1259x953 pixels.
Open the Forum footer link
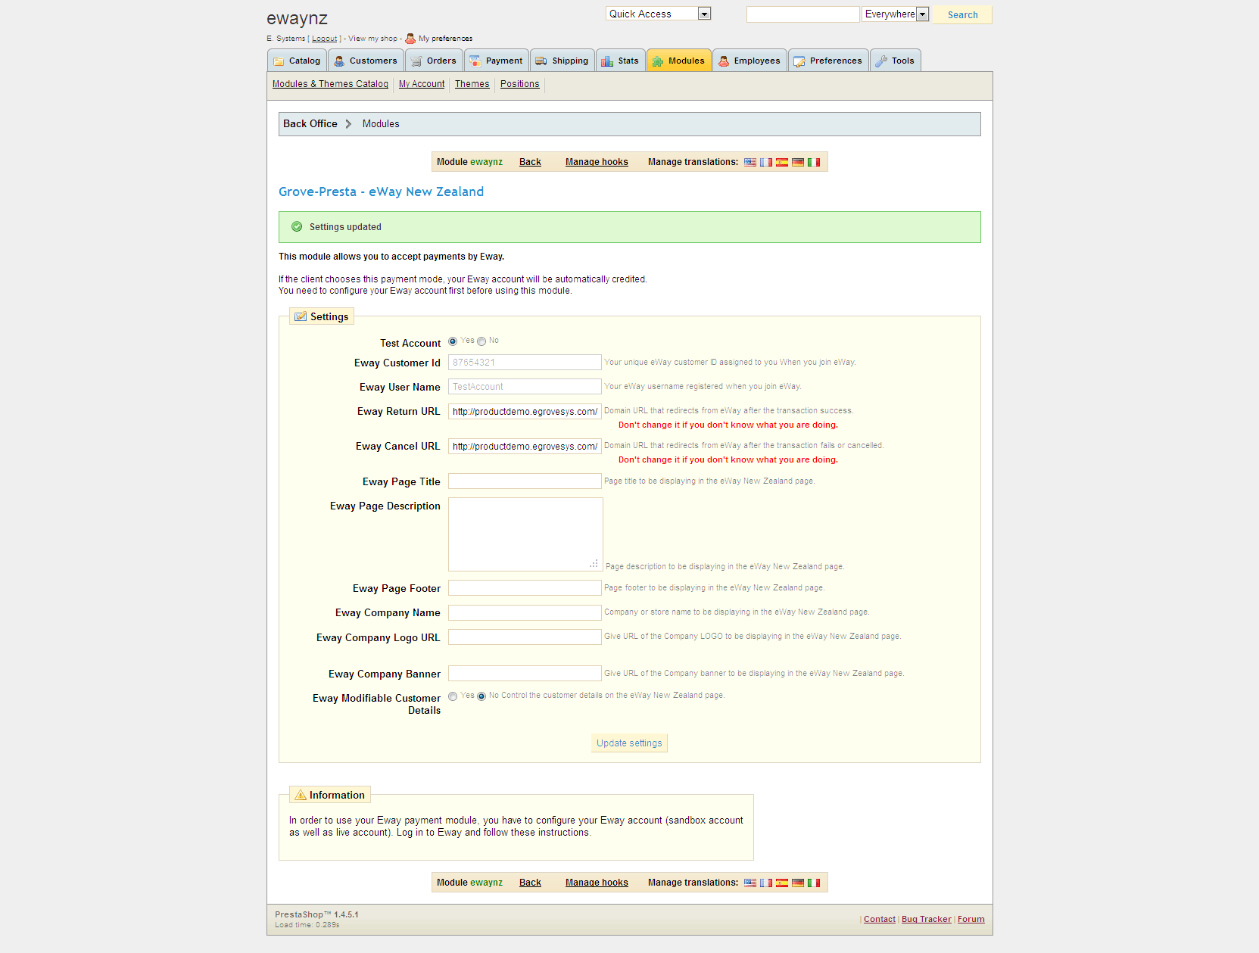coord(971,919)
